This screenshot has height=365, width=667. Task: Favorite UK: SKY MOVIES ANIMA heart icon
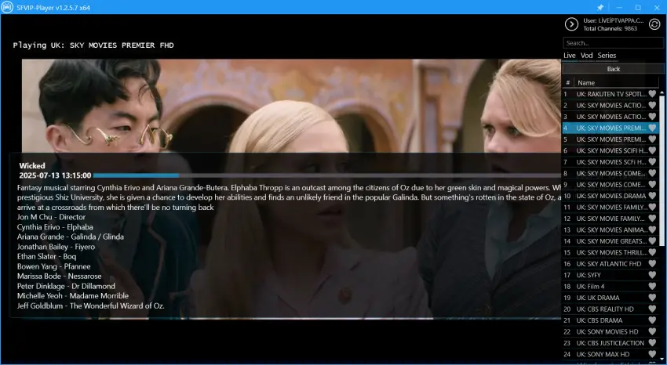(652, 229)
